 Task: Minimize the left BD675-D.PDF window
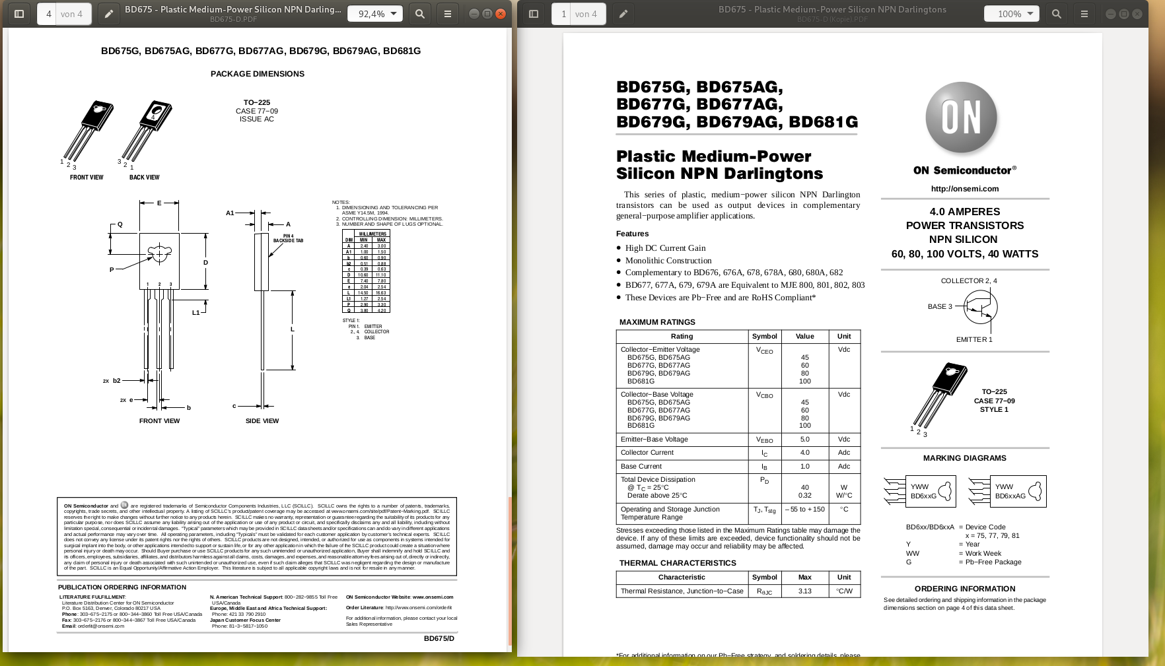tap(474, 14)
